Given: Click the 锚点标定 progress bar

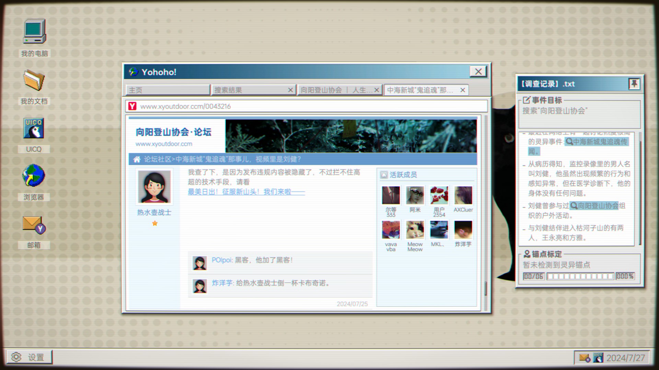Looking at the screenshot, I should [x=580, y=276].
